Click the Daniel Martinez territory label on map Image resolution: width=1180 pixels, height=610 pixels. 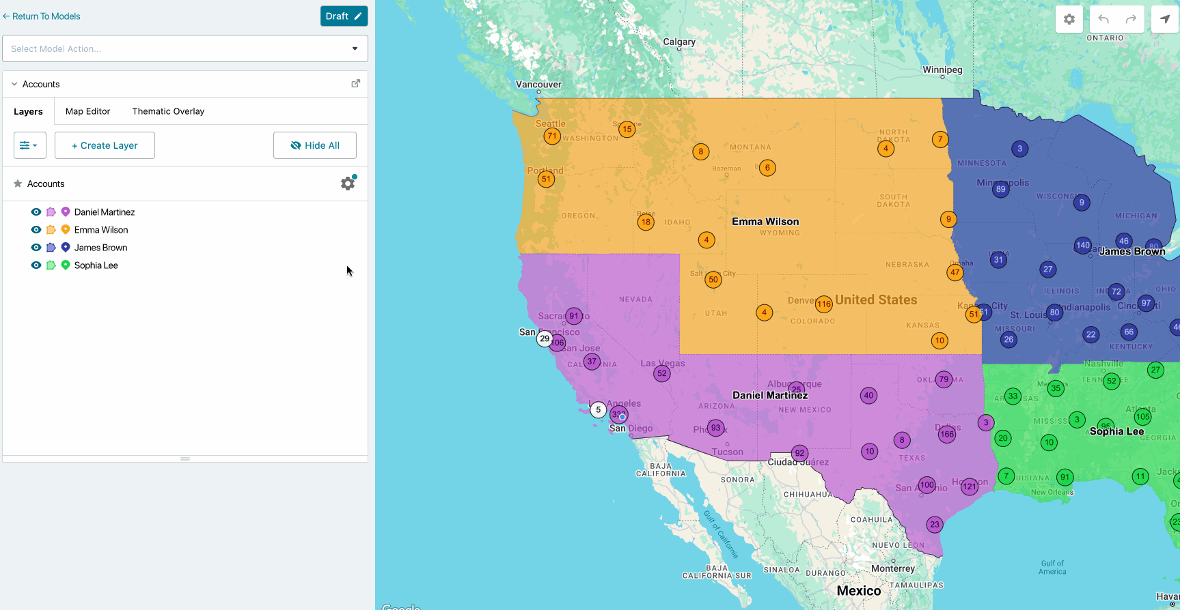tap(770, 395)
